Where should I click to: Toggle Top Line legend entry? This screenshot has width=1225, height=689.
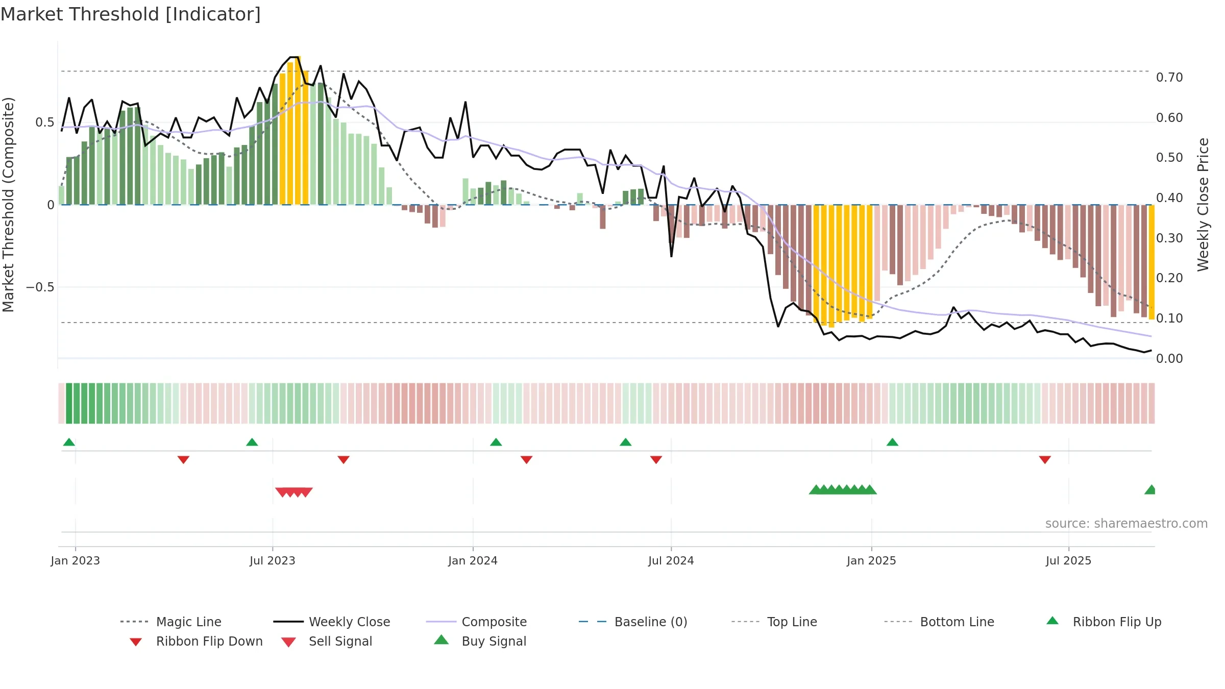coord(774,622)
